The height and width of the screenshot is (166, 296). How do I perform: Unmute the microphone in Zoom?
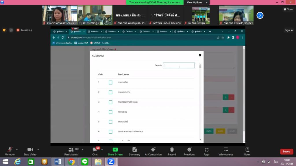[x=10, y=150]
